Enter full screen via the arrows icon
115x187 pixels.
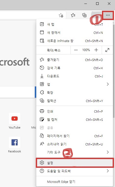107,50
